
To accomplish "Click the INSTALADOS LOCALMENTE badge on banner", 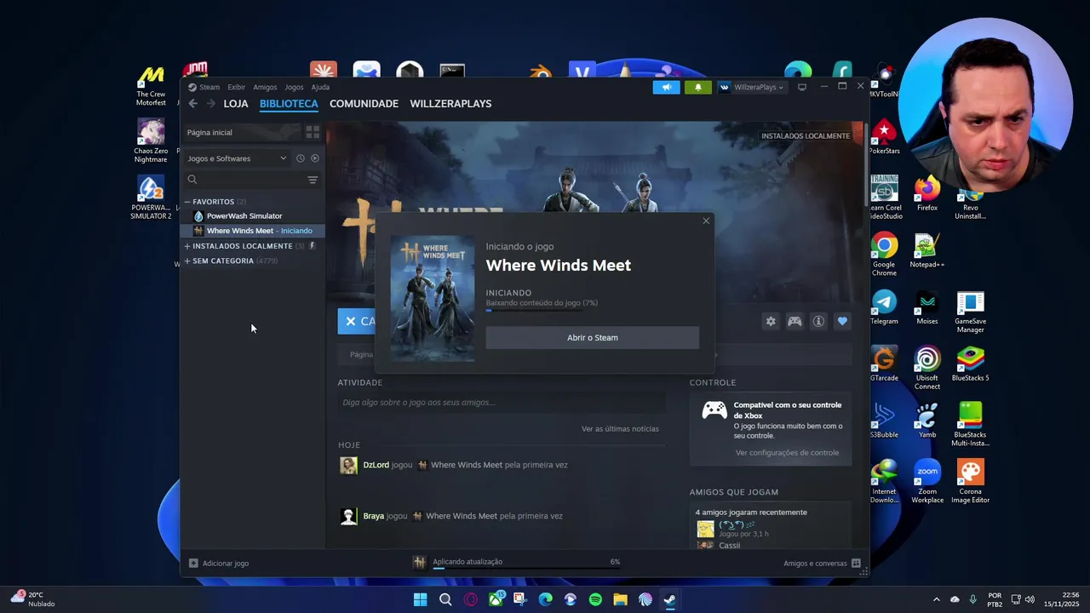I will [805, 136].
